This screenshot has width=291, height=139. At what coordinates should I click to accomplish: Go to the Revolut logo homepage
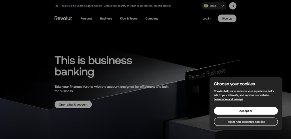pos(63,18)
